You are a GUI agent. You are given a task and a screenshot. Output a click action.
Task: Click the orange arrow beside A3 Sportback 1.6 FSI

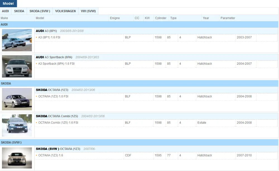click(x=37, y=64)
